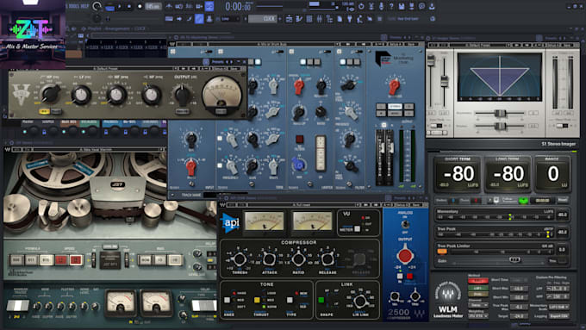Click the RELEASE knob on API 2500
The height and width of the screenshot is (330, 586).
tap(327, 259)
